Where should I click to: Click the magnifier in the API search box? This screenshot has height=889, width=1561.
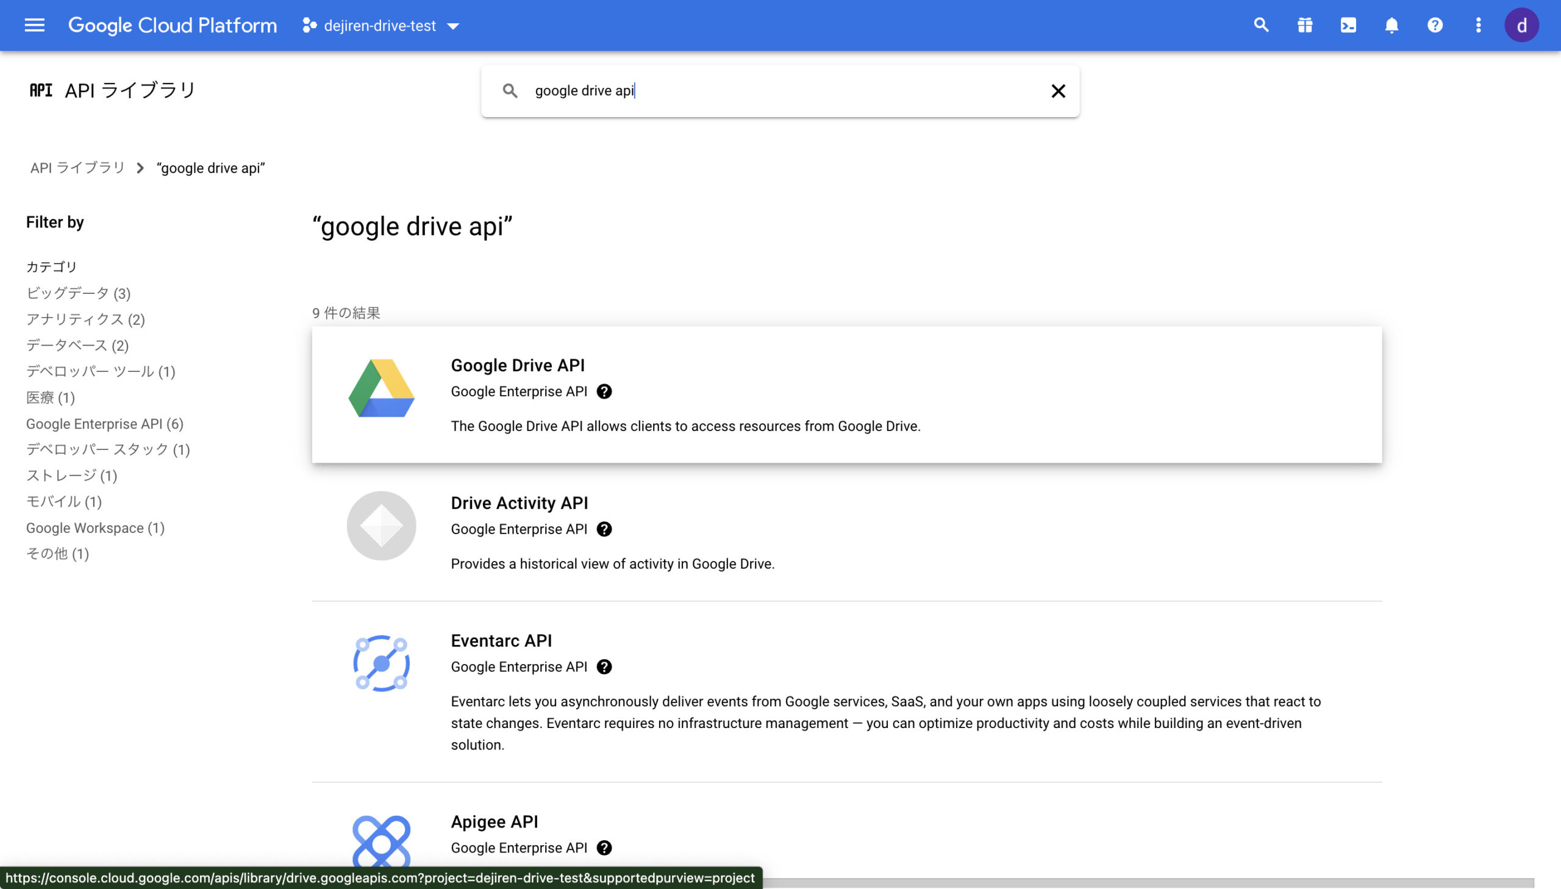pos(510,91)
